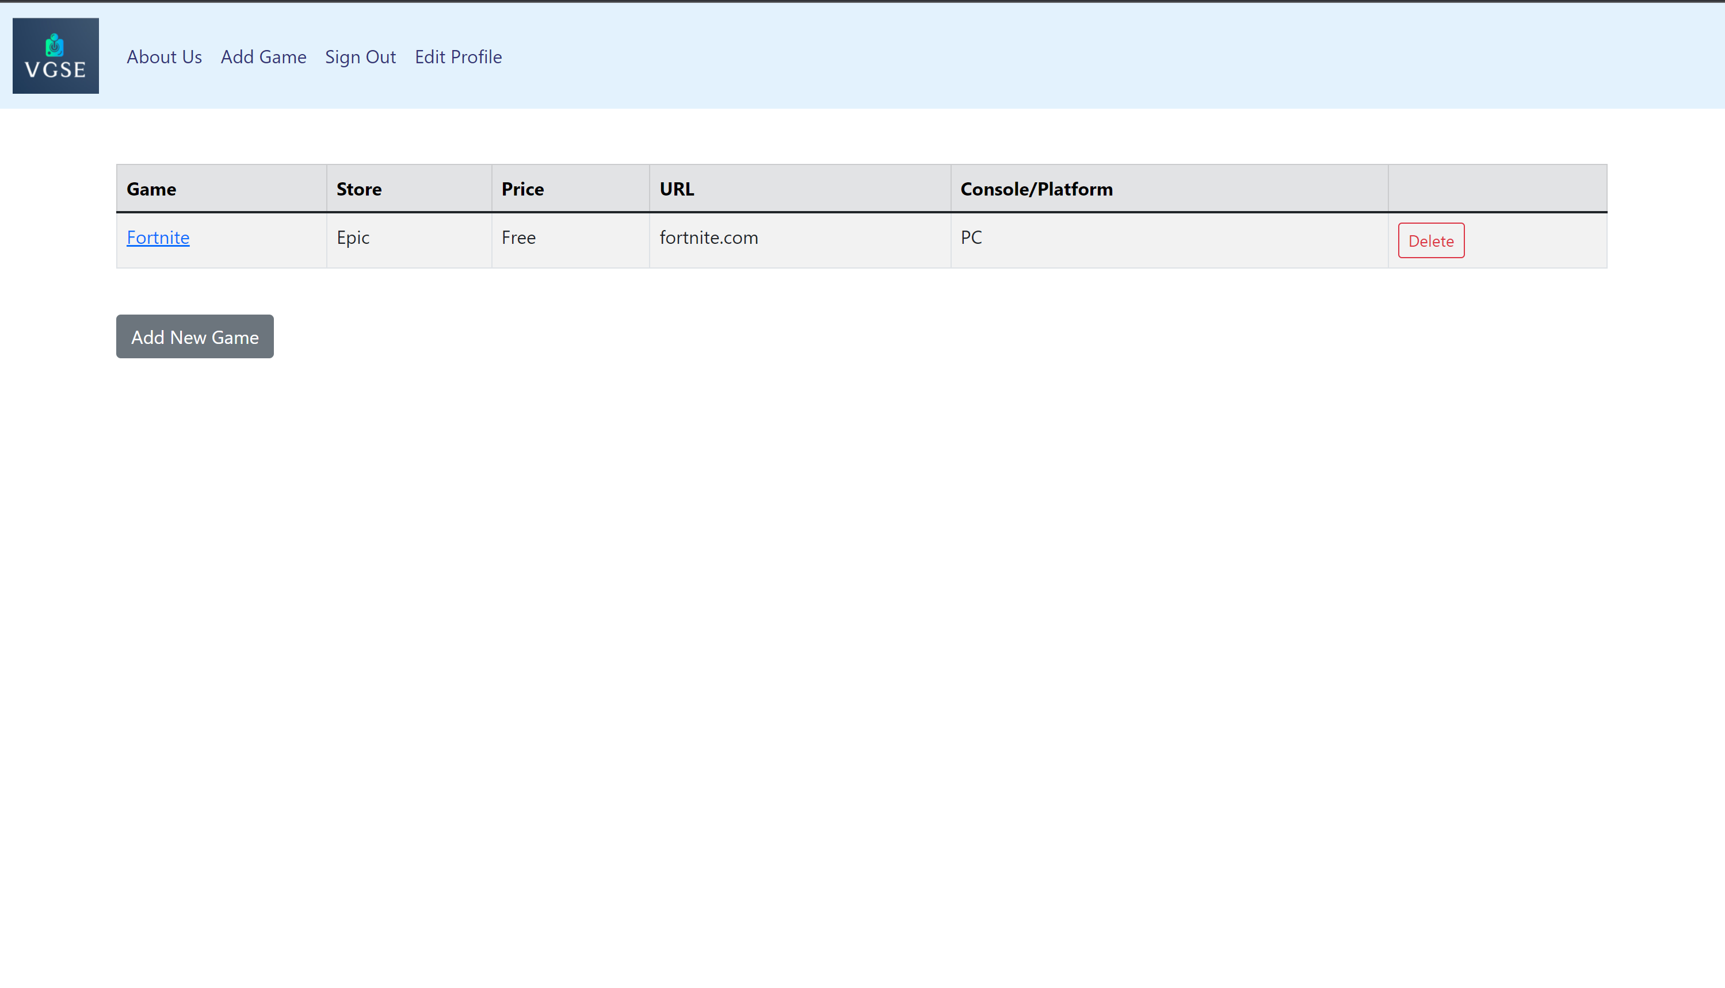Open the Edit Profile page
This screenshot has height=988, width=1725.
[x=458, y=57]
